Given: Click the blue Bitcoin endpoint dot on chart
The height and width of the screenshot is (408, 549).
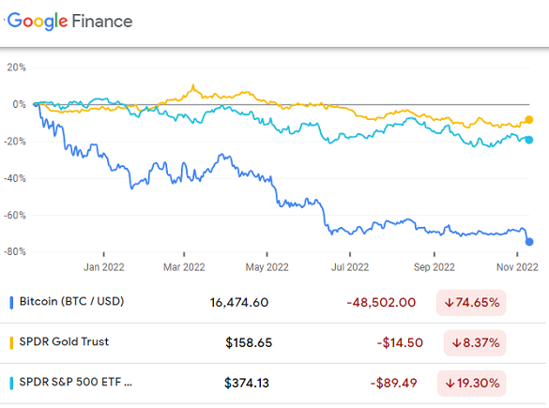Looking at the screenshot, I should pos(529,242).
